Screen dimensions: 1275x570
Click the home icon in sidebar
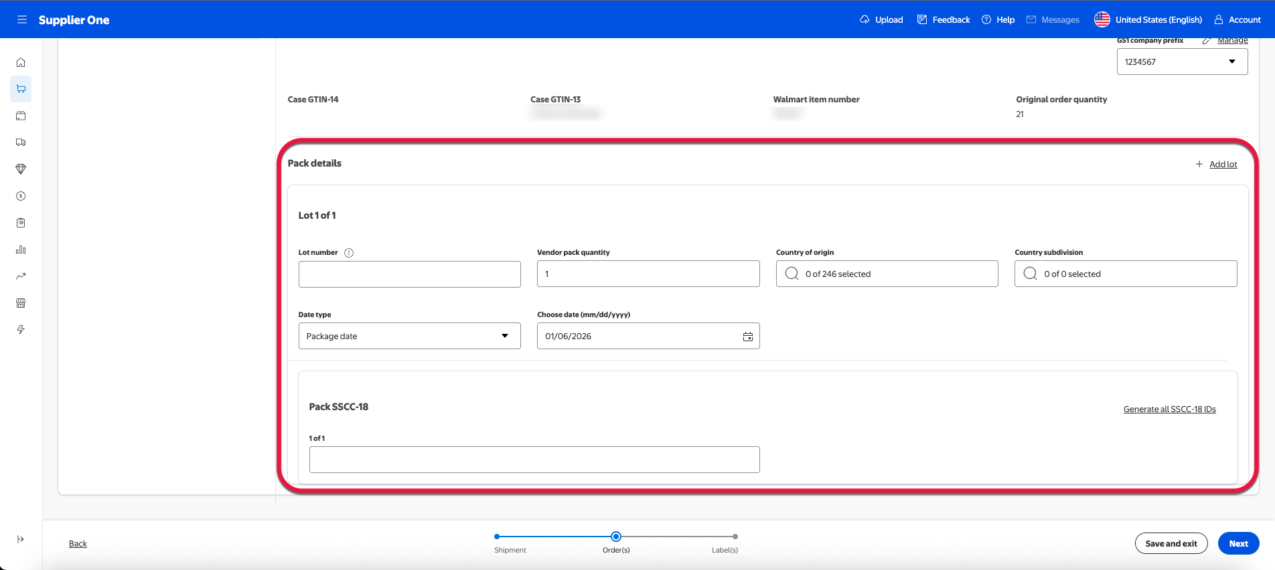click(x=21, y=62)
